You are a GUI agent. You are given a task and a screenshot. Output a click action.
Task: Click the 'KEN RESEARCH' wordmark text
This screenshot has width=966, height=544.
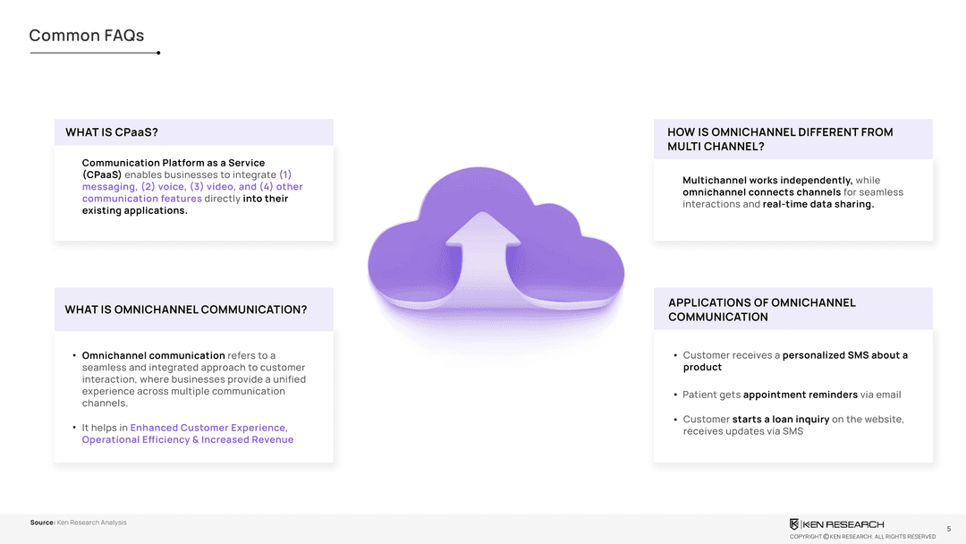843,524
